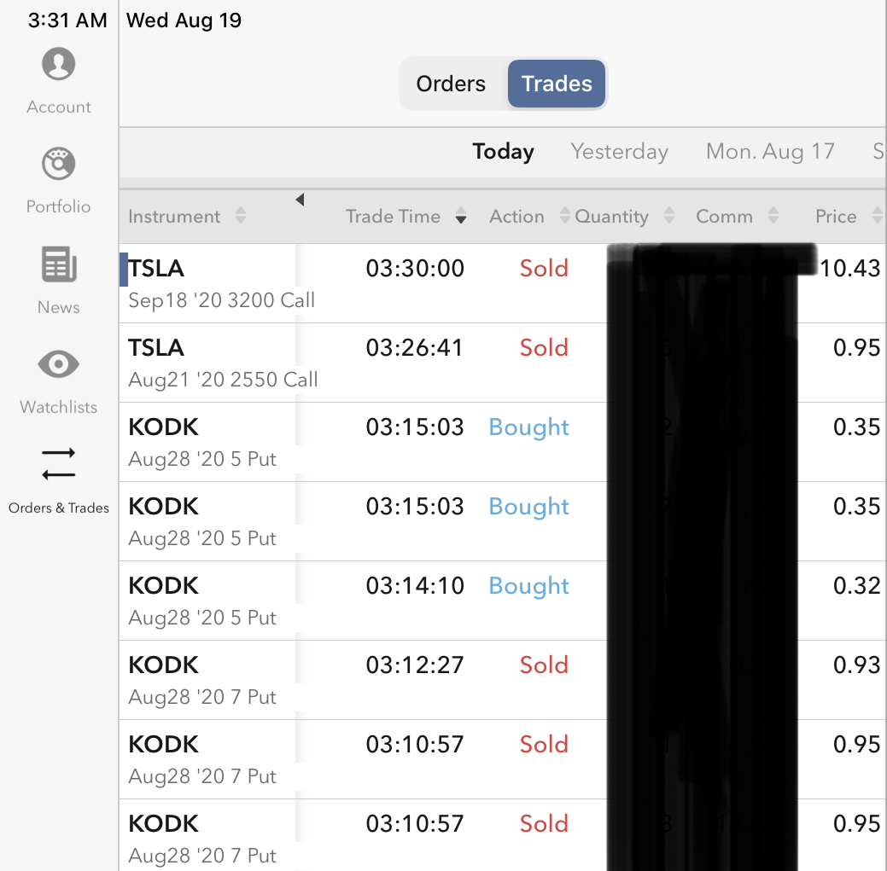This screenshot has height=871, width=887.
Task: Select the Trades segment
Action: [557, 84]
